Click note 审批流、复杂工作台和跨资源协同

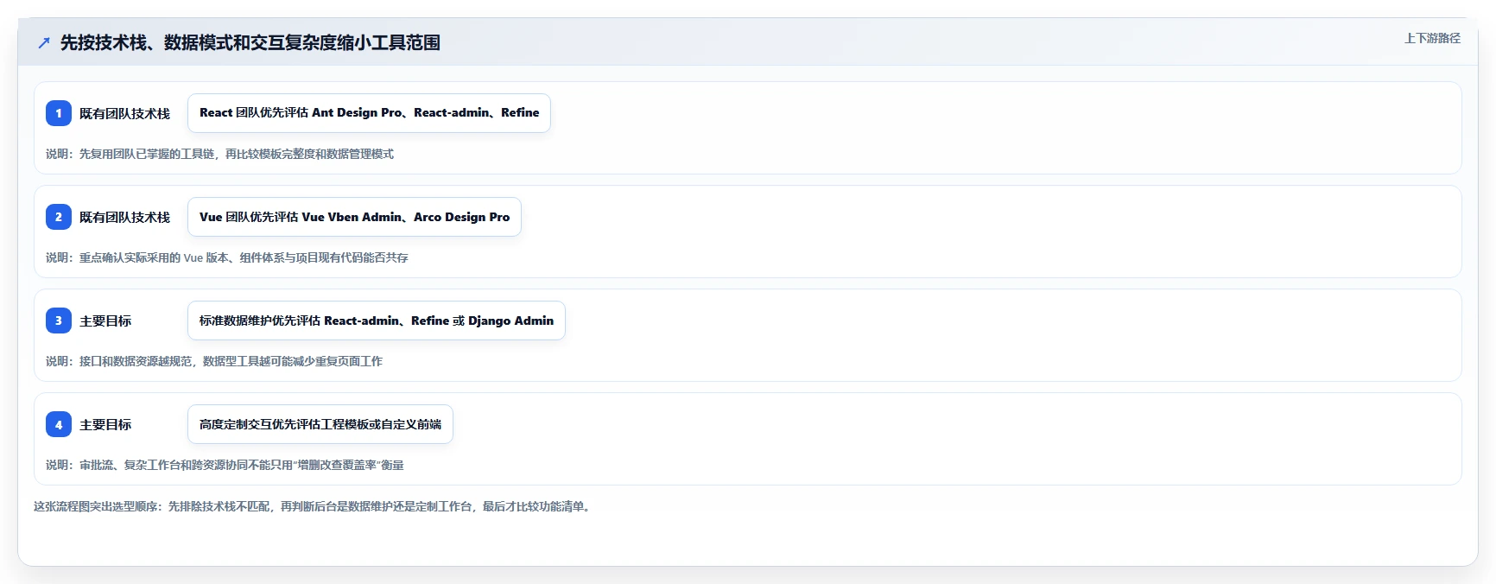point(225,465)
